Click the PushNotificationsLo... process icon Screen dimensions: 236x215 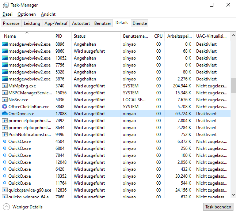click(x=5, y=135)
